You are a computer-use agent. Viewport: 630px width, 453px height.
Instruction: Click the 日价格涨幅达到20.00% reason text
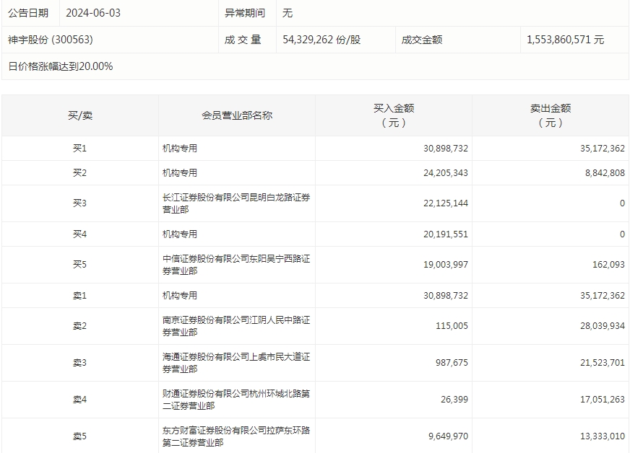tap(61, 66)
